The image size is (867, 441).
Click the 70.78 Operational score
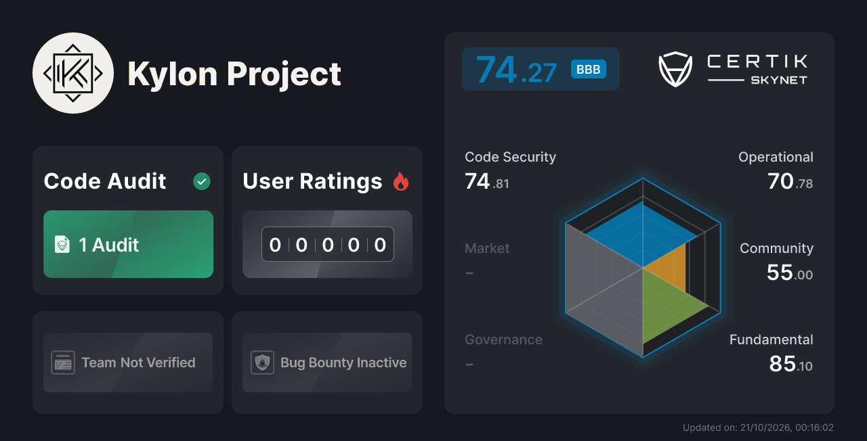point(790,181)
